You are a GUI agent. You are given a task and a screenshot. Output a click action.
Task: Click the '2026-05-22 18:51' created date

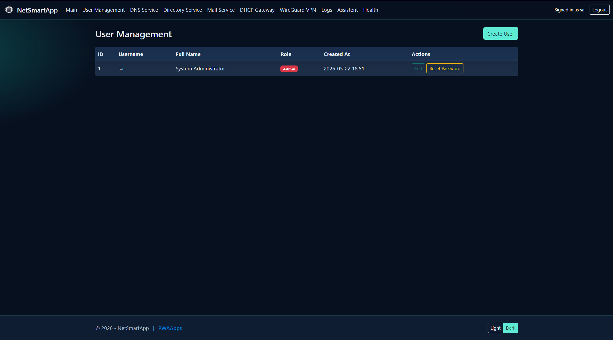(344, 68)
